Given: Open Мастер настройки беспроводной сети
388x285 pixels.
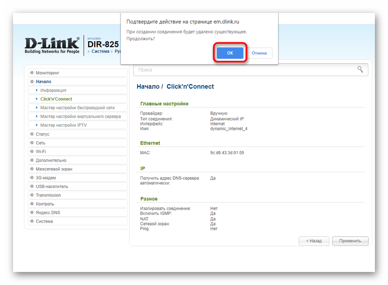Looking at the screenshot, I should [x=77, y=108].
